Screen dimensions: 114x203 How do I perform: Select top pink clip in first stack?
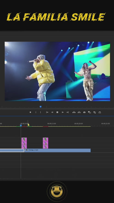coord(24,139)
